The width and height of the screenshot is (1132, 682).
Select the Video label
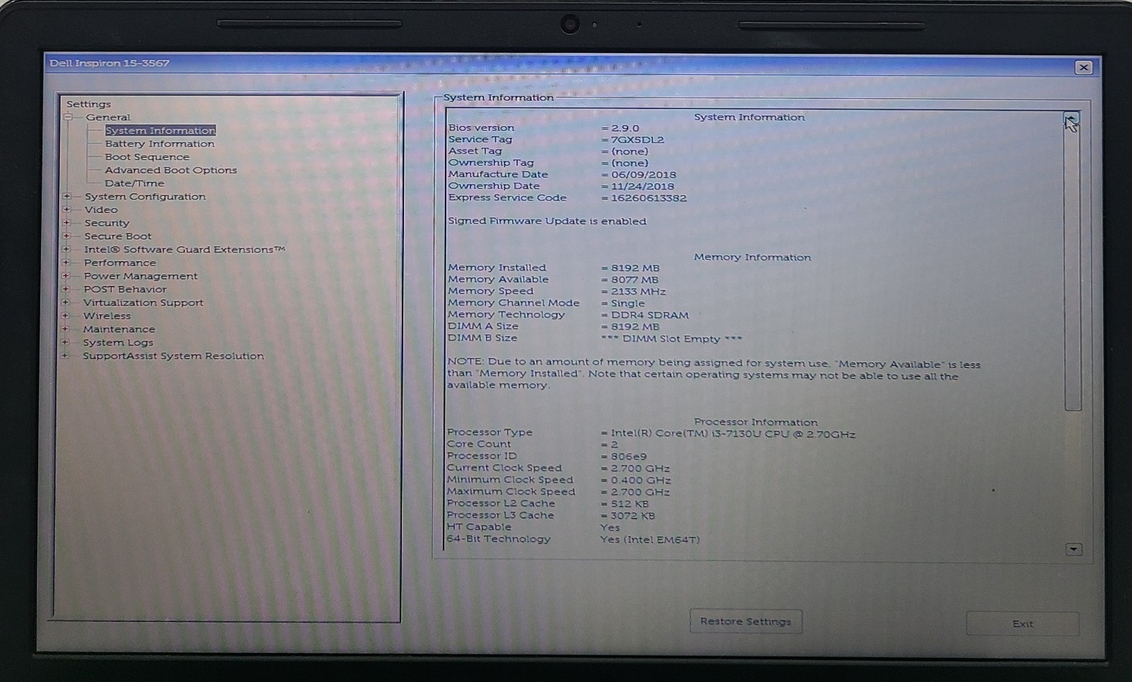[x=101, y=209]
